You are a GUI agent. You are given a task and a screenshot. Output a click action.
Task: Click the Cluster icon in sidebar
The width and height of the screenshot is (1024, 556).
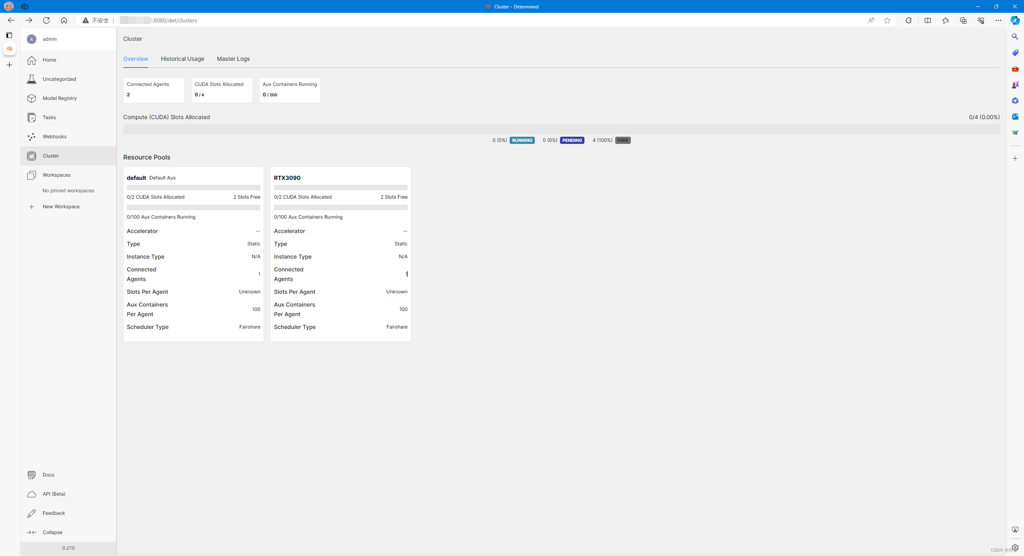point(32,155)
